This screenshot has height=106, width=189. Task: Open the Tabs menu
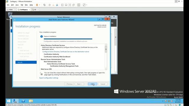click(26, 5)
